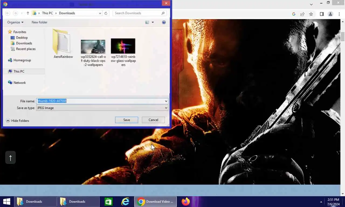Click the scroll-to-top arrow button on page
The image size is (345, 207).
(x=11, y=157)
